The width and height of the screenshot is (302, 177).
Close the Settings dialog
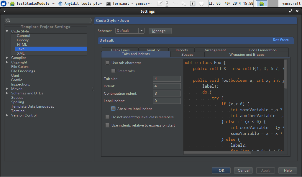tap(297, 11)
